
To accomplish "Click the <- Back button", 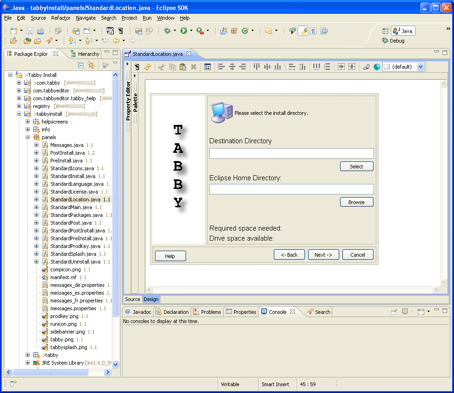I will [289, 255].
